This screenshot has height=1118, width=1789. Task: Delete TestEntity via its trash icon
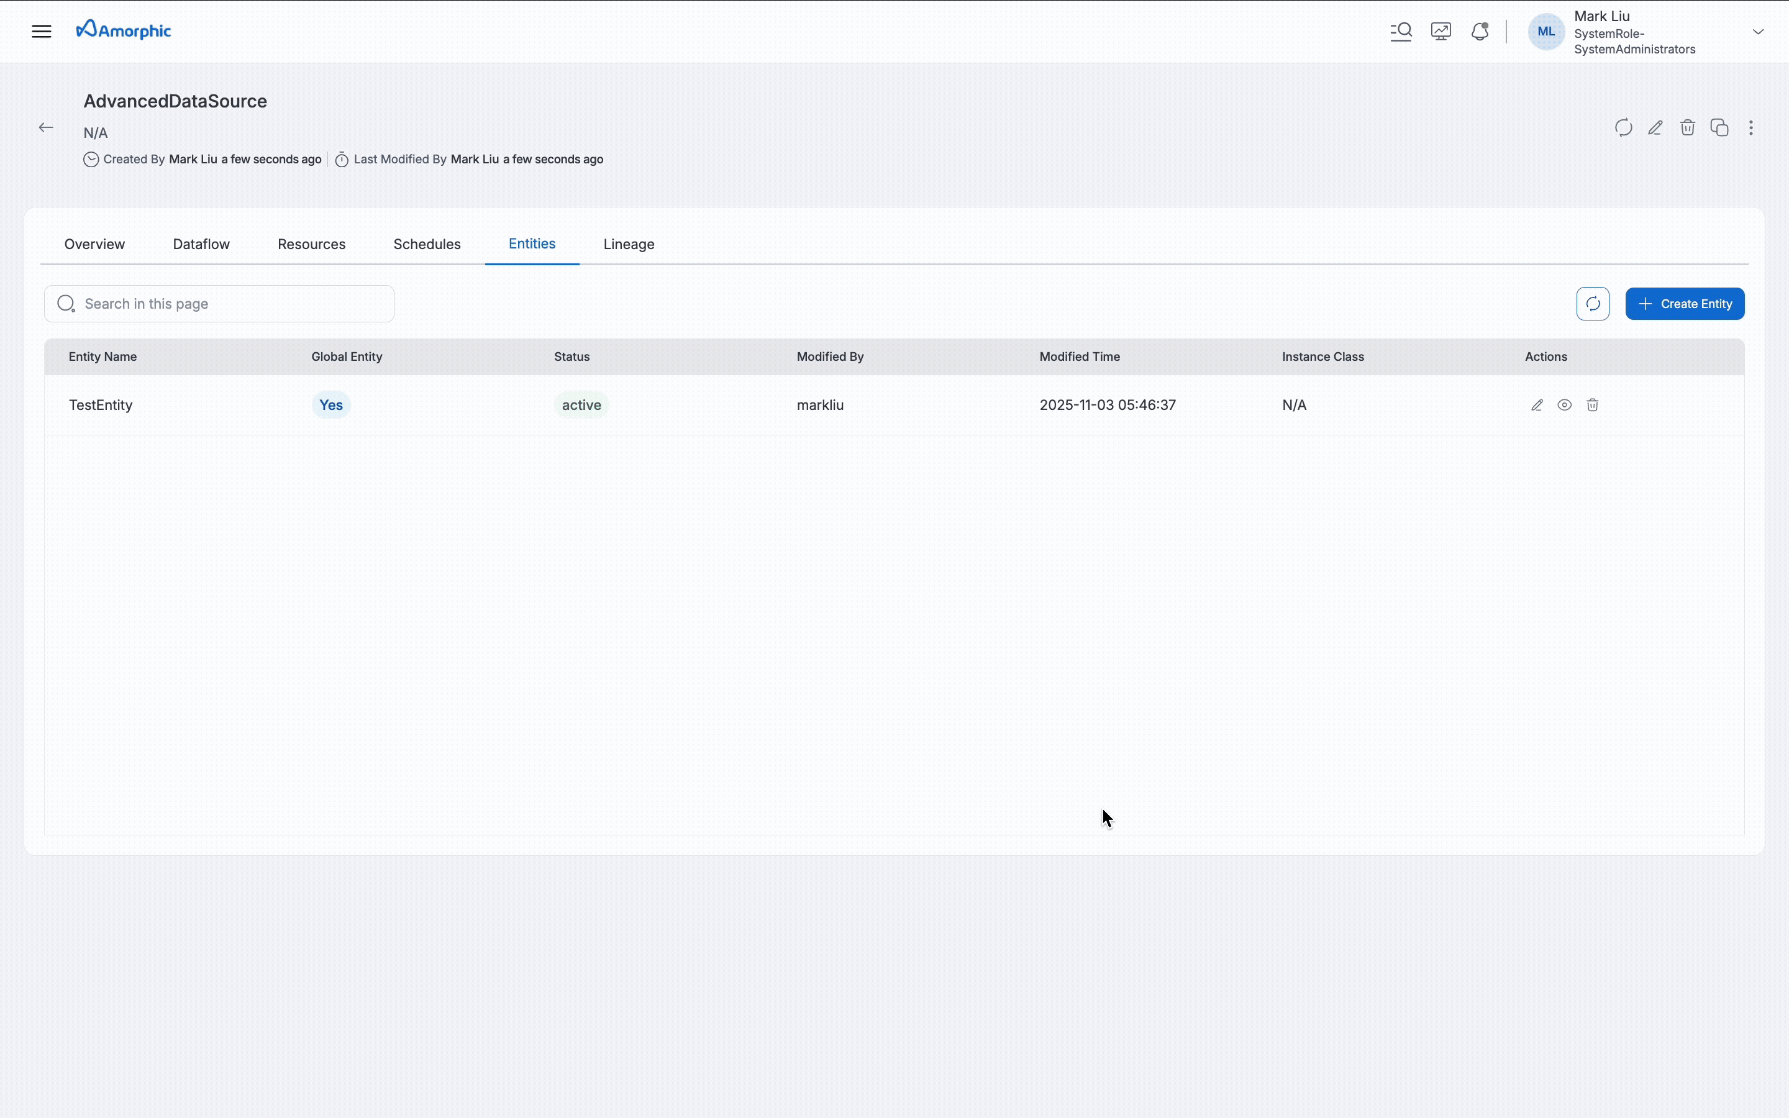click(x=1592, y=404)
